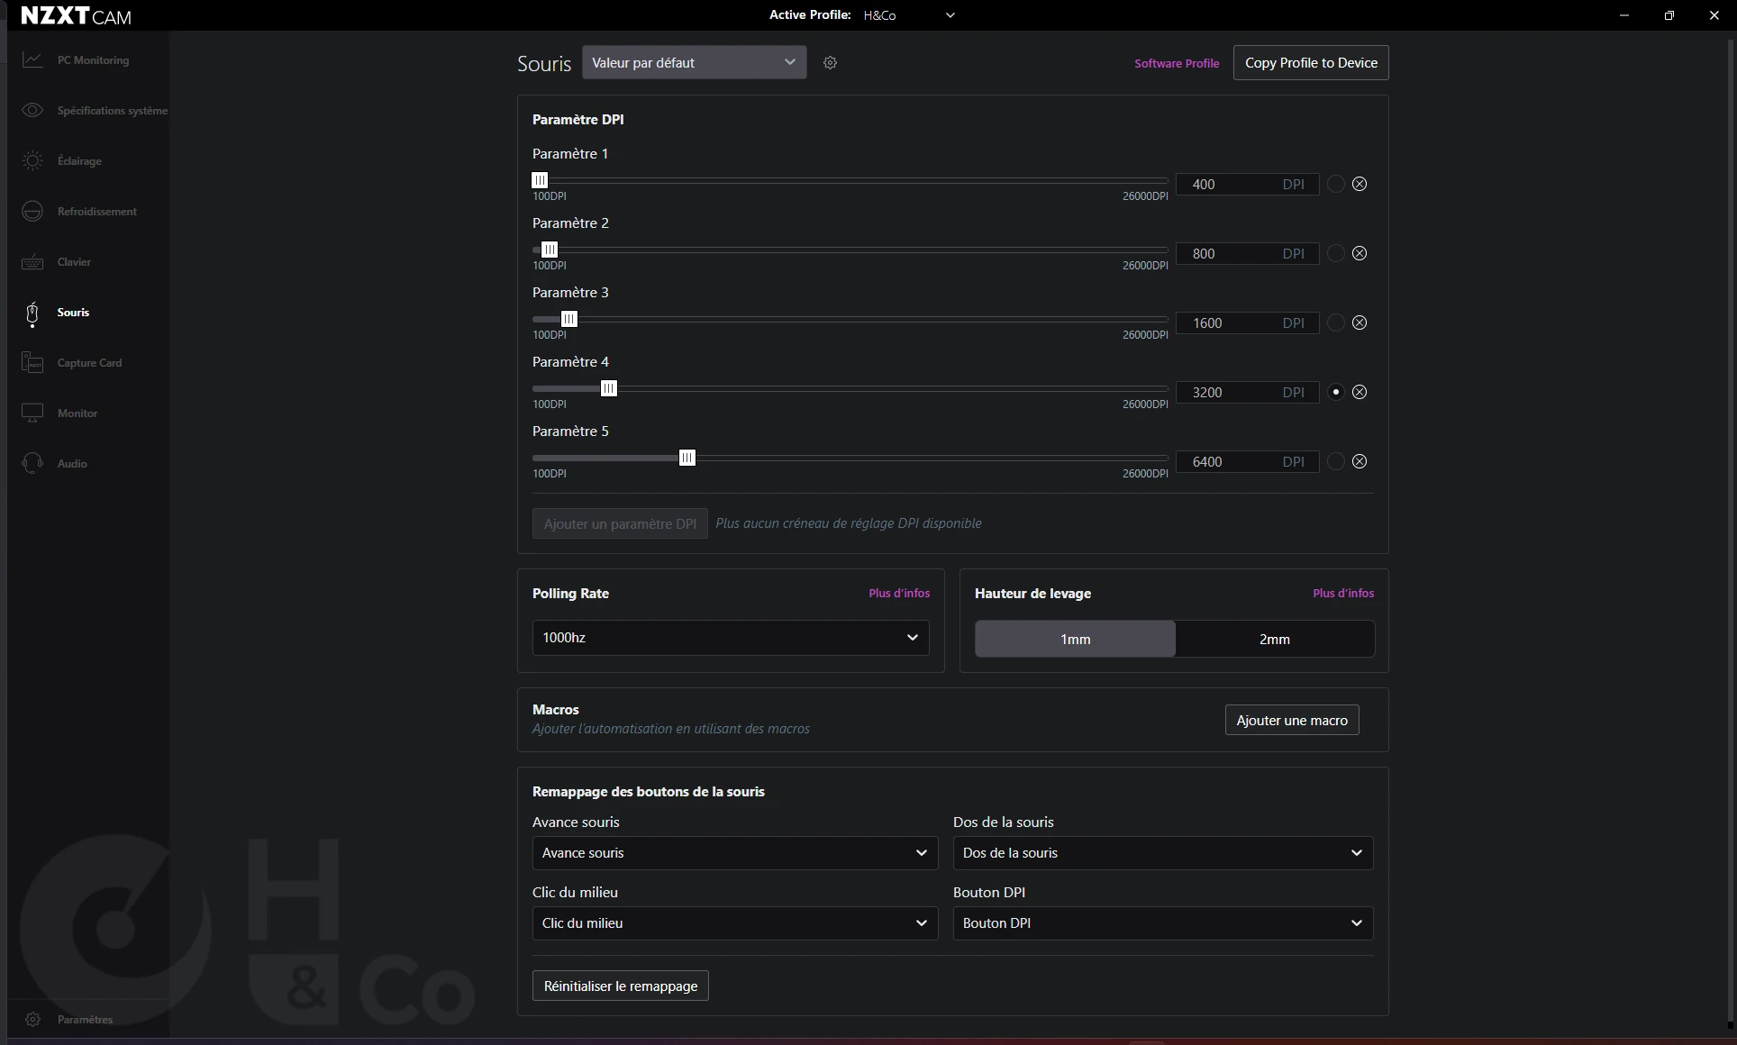
Task: Open the 1000hz polling rate dropdown
Action: click(x=731, y=637)
